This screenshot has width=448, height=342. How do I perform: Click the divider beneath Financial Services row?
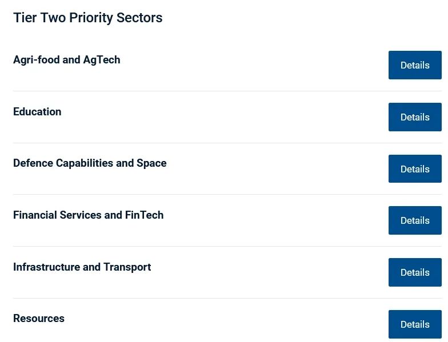point(227,247)
